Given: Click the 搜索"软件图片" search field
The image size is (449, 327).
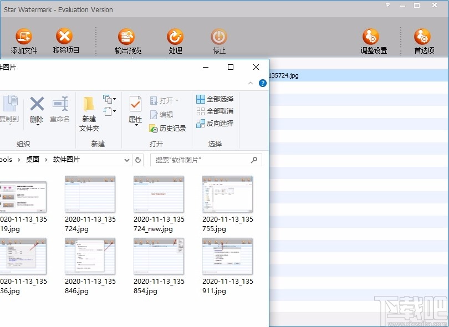Looking at the screenshot, I should click(206, 160).
